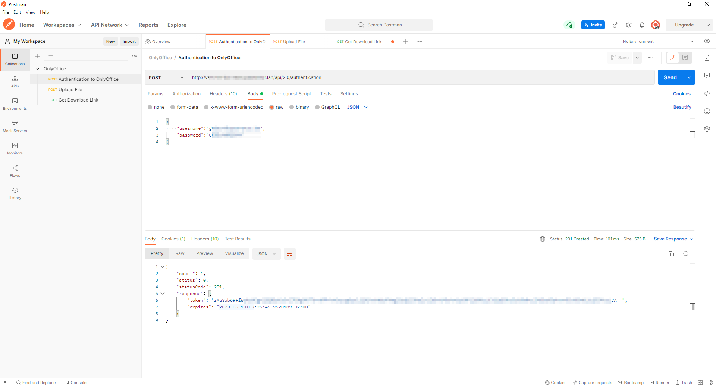
Task: Open the APIs sidebar panel
Action: [15, 82]
